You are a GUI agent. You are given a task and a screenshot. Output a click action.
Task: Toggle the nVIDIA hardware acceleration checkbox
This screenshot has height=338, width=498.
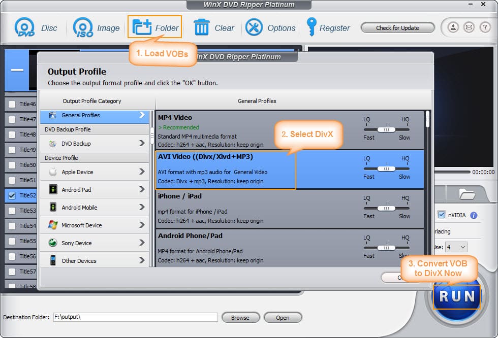(x=442, y=215)
